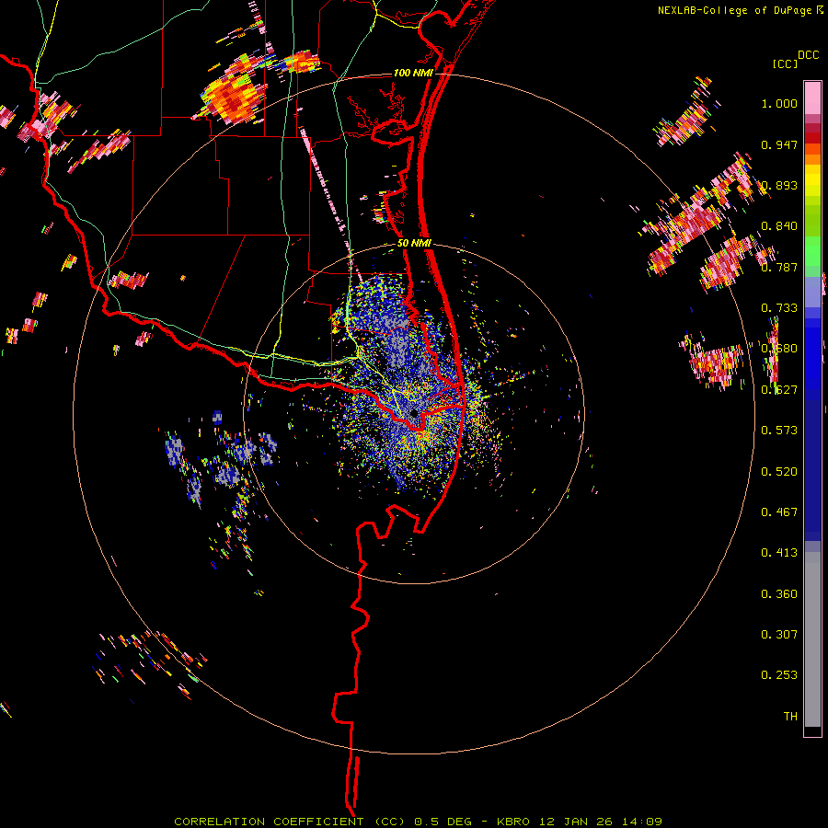
Task: Click the TH threshold label
Action: point(790,717)
